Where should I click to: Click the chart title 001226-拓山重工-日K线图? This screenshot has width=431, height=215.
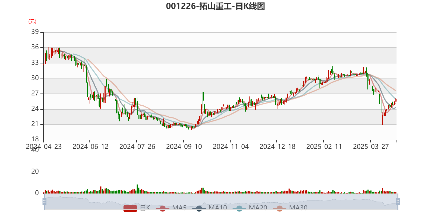coord(215,6)
